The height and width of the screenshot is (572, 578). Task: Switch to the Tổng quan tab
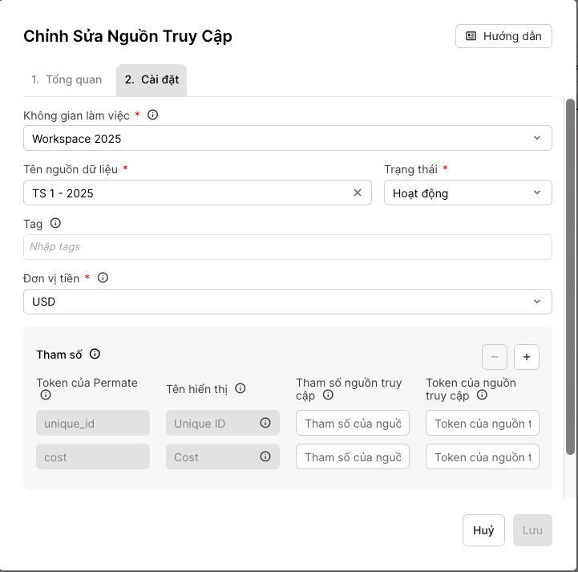click(67, 79)
